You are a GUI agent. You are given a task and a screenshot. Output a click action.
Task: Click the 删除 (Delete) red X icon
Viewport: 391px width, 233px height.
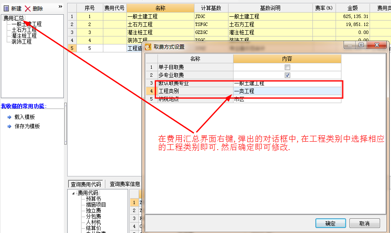28,9
